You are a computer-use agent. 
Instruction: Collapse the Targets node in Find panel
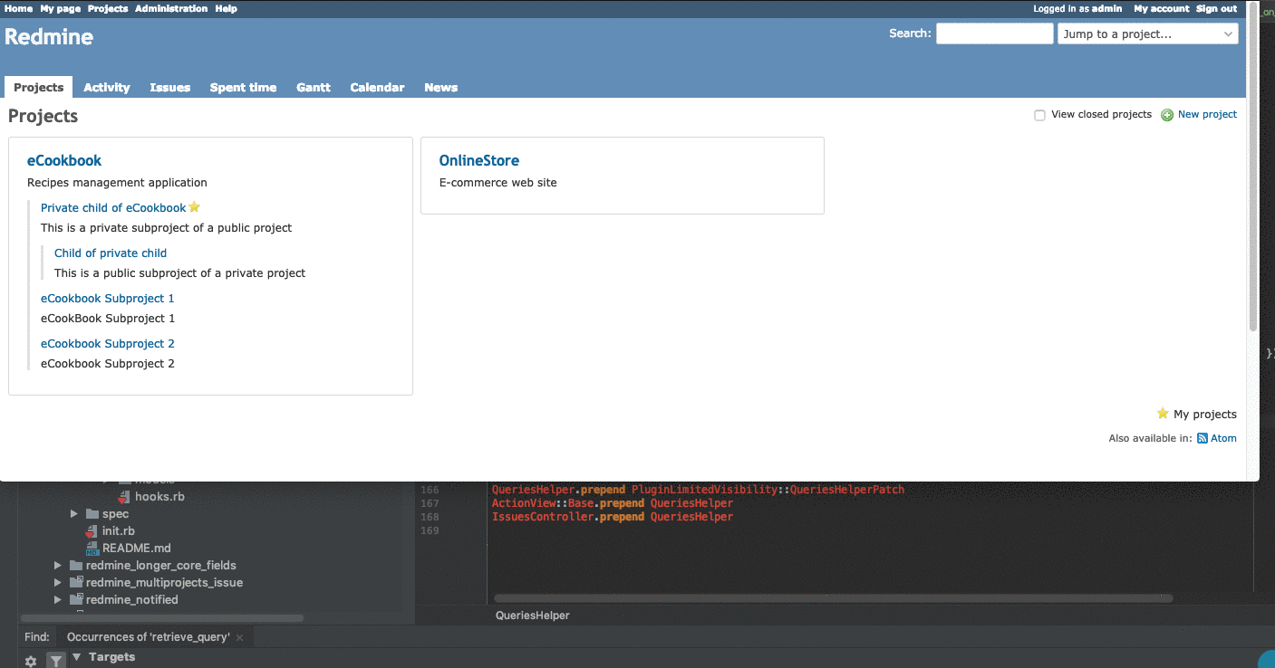[77, 657]
